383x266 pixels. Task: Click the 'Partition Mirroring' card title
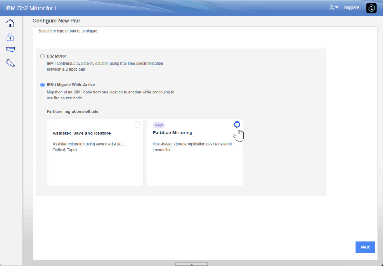click(172, 133)
